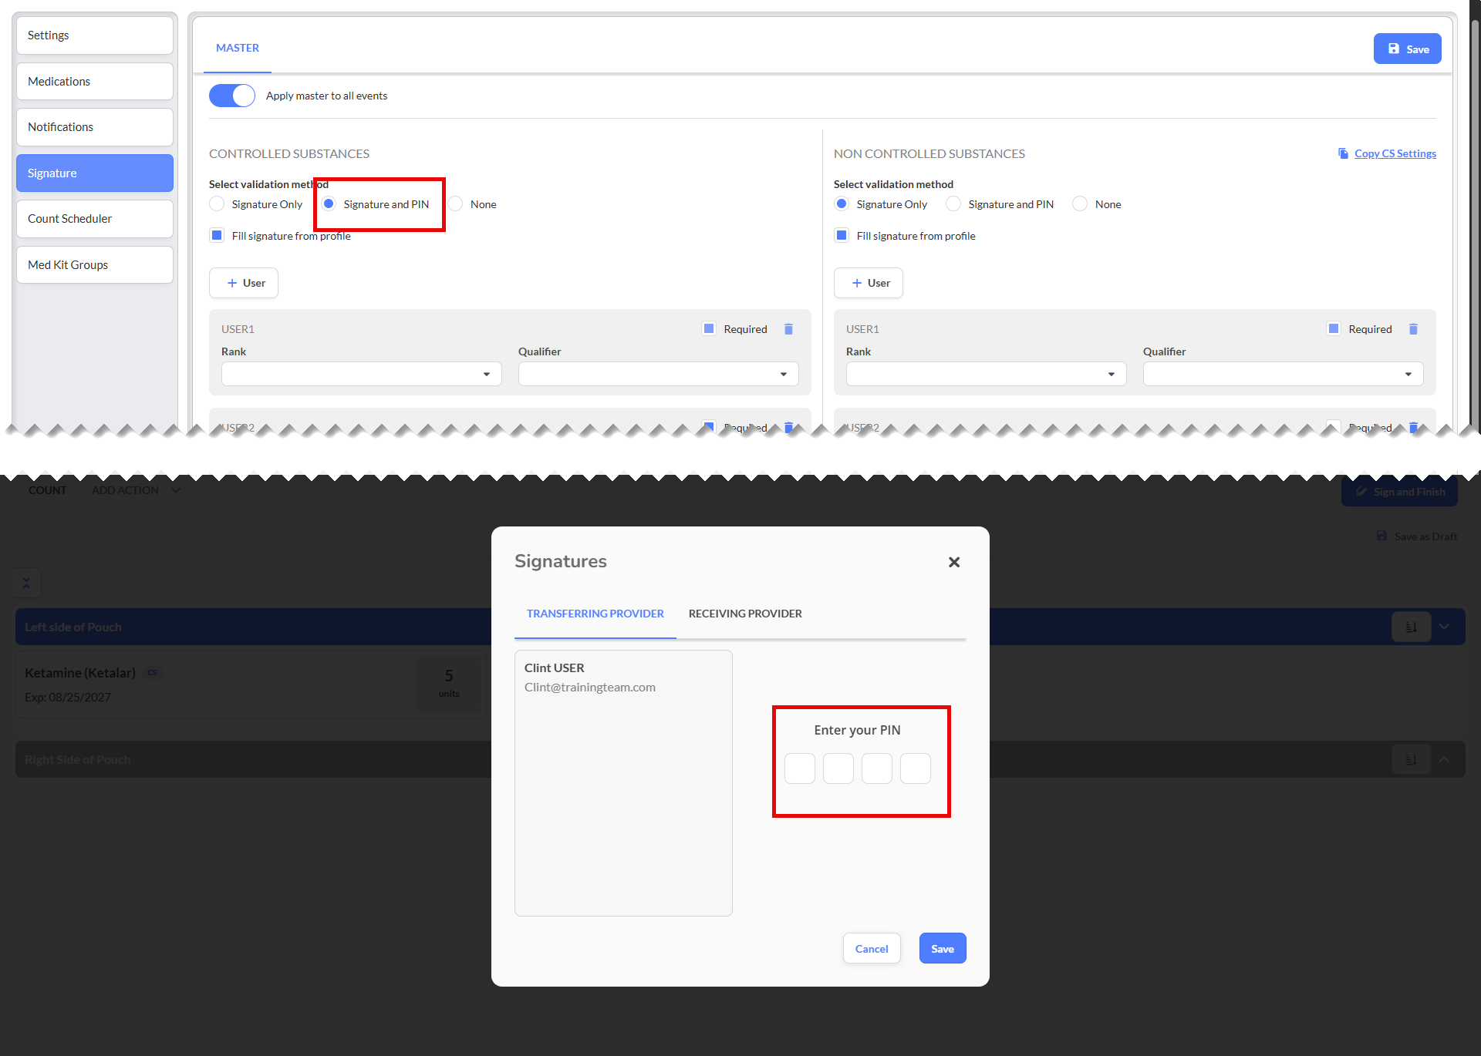Click the trash icon for controlled USER1
Screen dimensions: 1481x1056
coord(788,329)
